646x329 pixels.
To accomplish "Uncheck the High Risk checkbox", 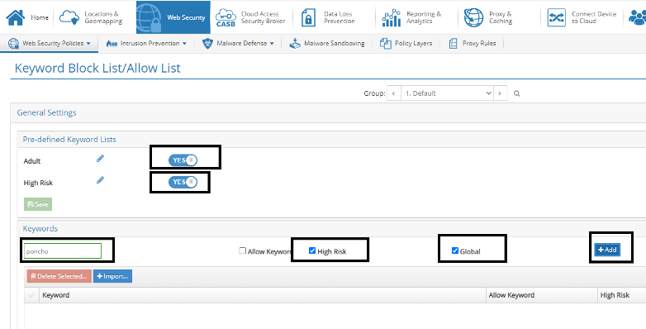I will [x=312, y=250].
